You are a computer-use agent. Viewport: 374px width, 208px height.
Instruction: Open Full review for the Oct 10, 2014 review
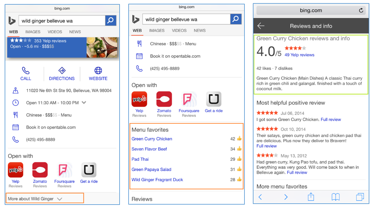pyautogui.click(x=267, y=146)
